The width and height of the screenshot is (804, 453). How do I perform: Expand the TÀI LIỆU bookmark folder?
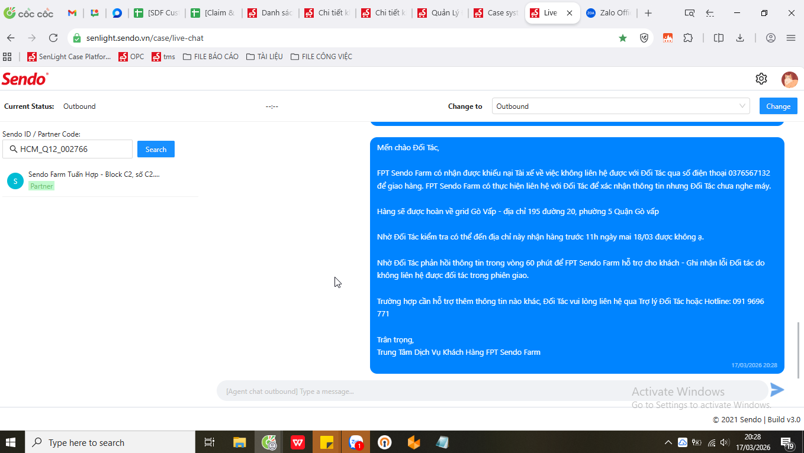pos(265,57)
